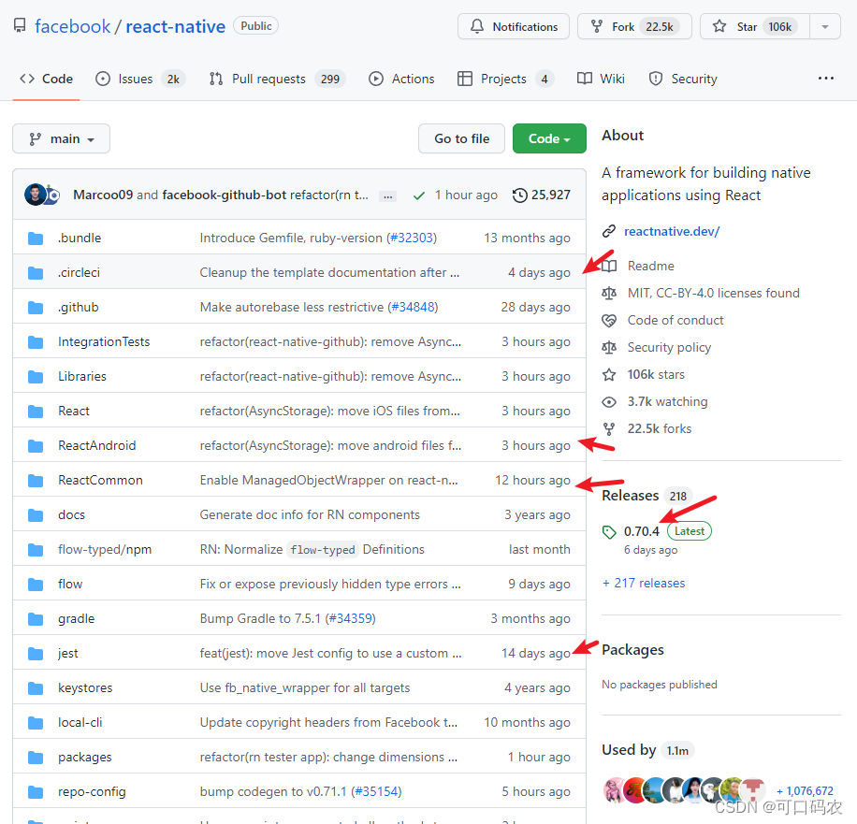The width and height of the screenshot is (857, 824).
Task: Click the Go to file button
Action: [x=461, y=138]
